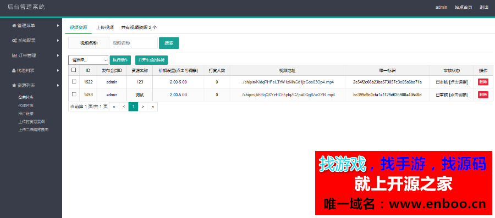Click the 审核状态 column header
This screenshot has width=495, height=218.
pos(452,70)
